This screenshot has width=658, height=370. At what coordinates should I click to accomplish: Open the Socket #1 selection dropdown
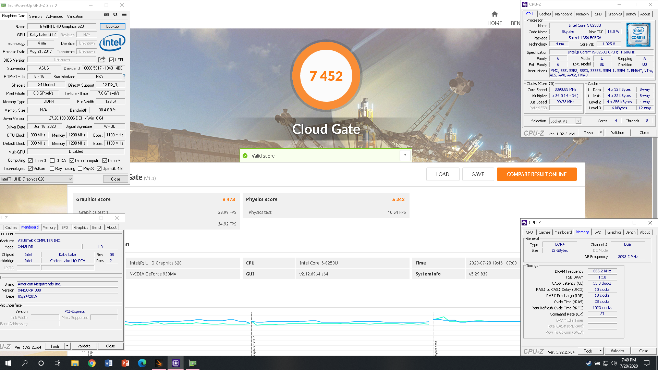coord(565,121)
